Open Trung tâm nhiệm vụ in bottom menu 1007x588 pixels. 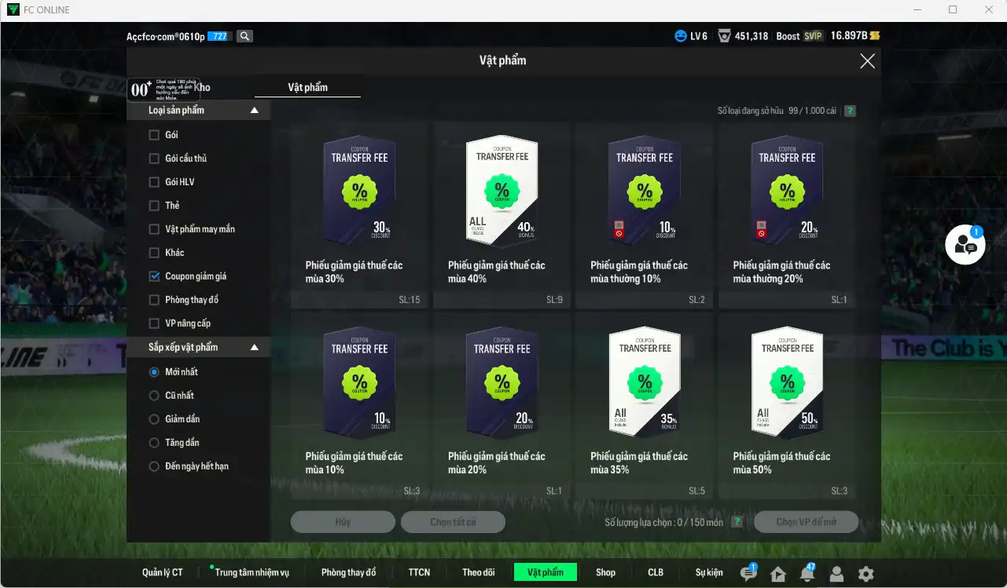pos(252,572)
